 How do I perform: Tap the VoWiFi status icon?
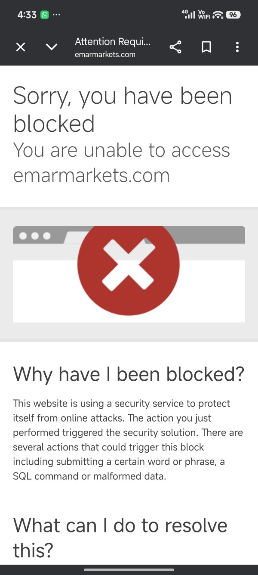click(x=204, y=15)
